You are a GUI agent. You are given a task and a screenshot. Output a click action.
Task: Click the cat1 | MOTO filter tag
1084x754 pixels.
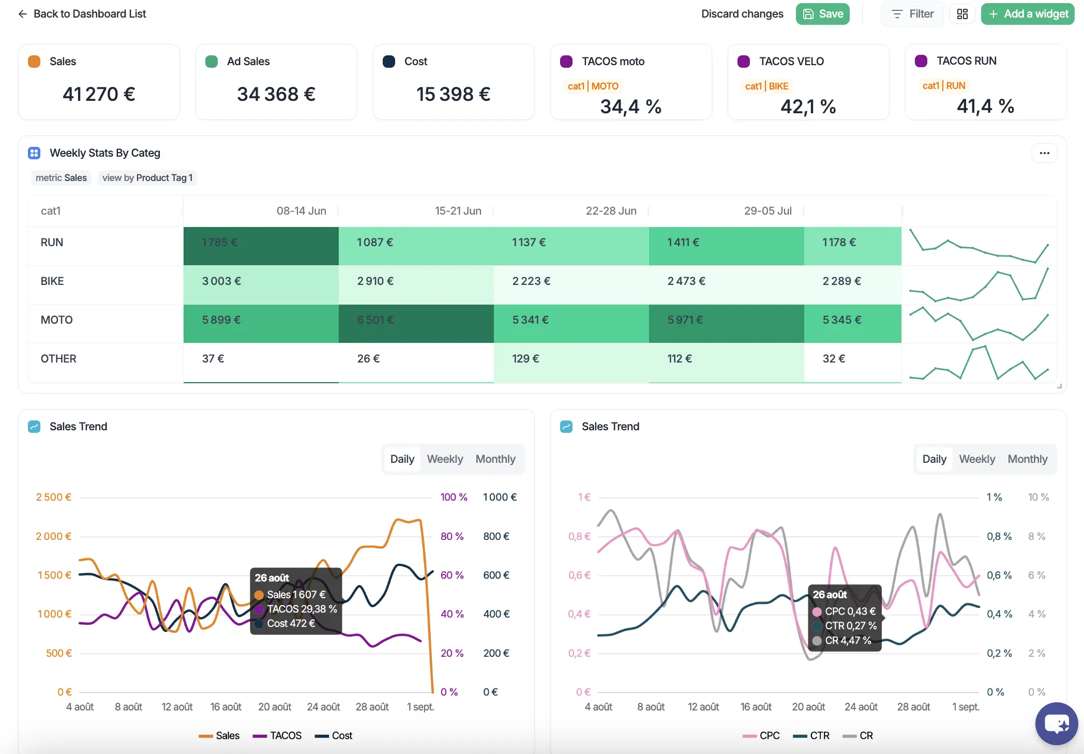pos(593,86)
